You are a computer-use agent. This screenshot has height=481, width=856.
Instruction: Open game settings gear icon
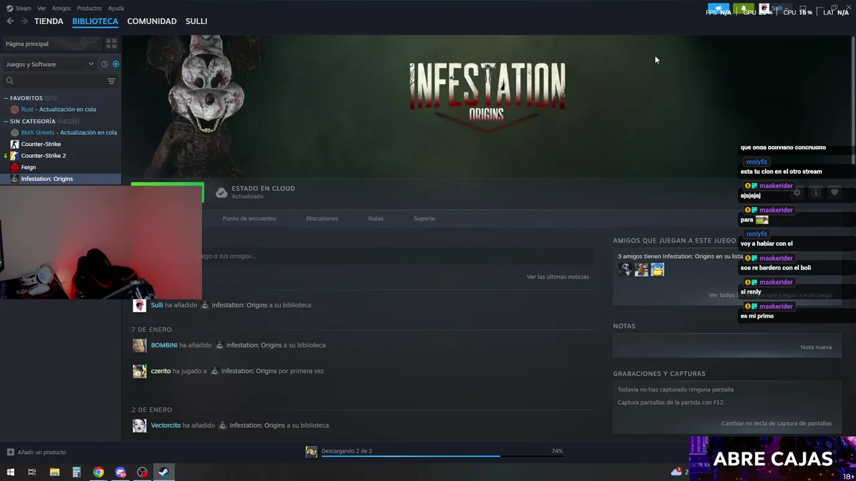click(x=796, y=192)
